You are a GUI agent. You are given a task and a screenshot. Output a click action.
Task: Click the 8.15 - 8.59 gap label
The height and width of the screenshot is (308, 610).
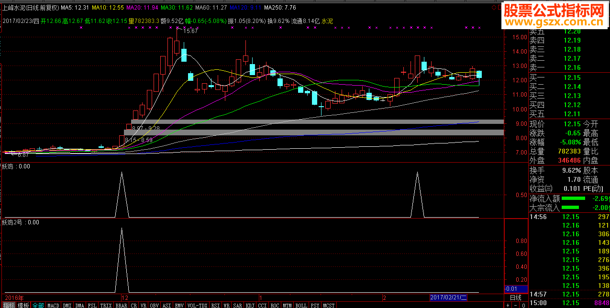(139, 140)
